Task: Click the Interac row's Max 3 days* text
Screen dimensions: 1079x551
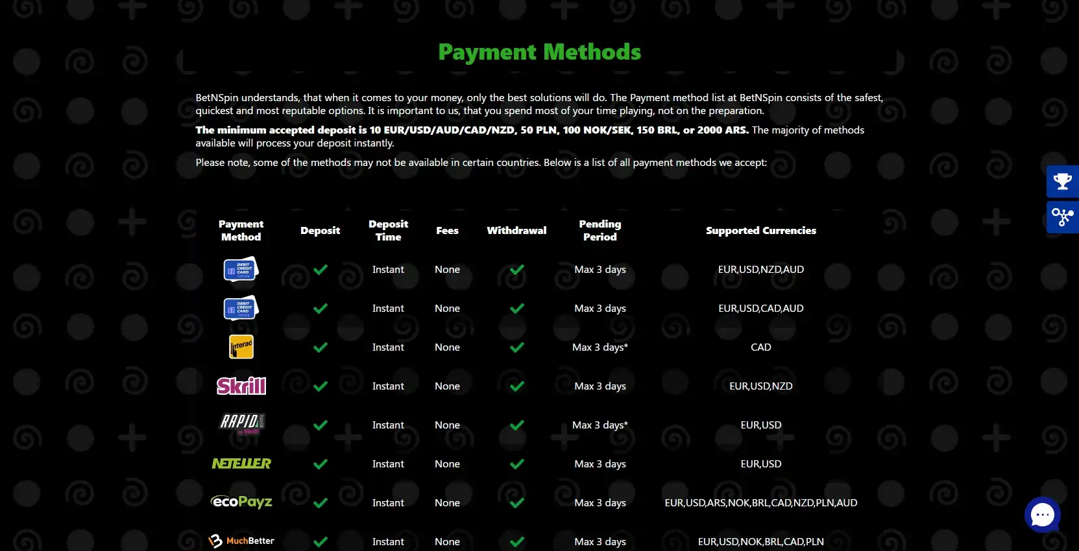Action: tap(600, 347)
